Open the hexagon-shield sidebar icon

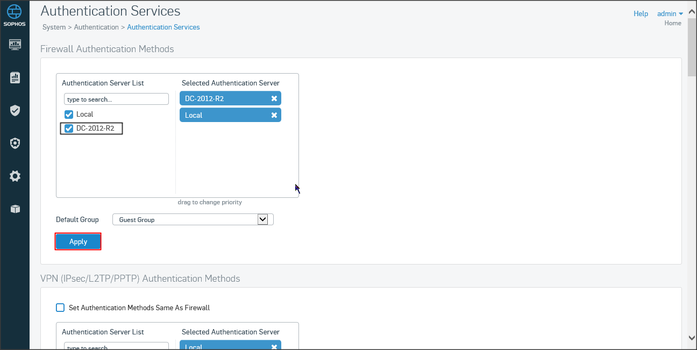15,144
